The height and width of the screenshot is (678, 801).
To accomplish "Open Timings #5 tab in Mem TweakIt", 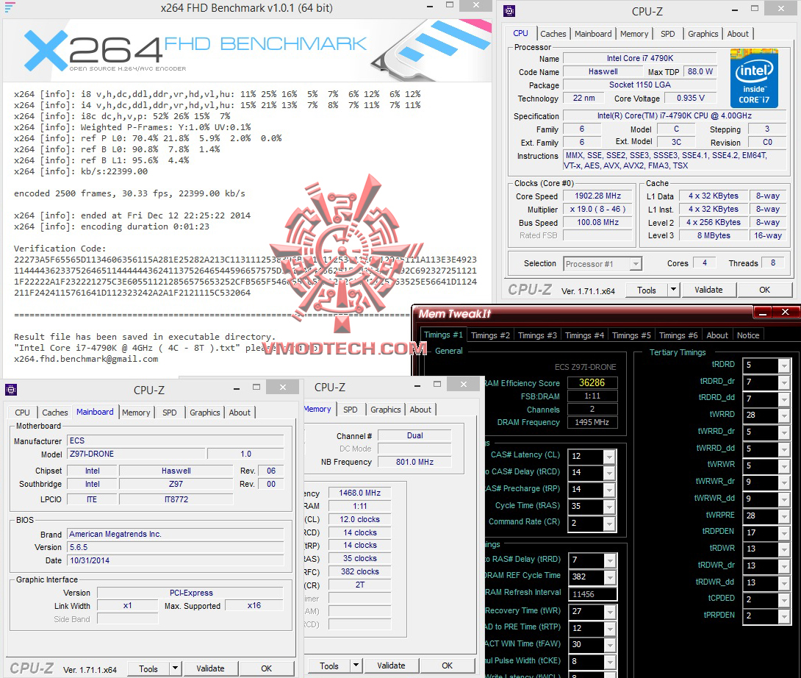I will (x=631, y=335).
